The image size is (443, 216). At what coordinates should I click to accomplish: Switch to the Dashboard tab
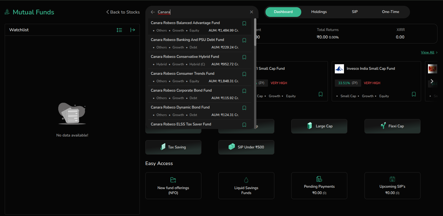[x=283, y=12]
